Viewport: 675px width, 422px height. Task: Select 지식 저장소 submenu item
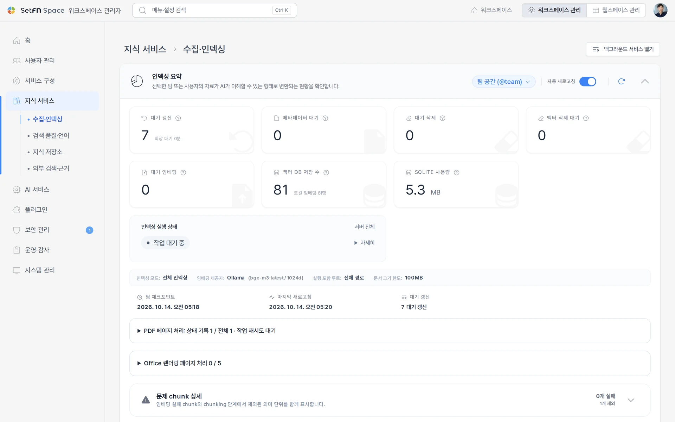pyautogui.click(x=47, y=152)
